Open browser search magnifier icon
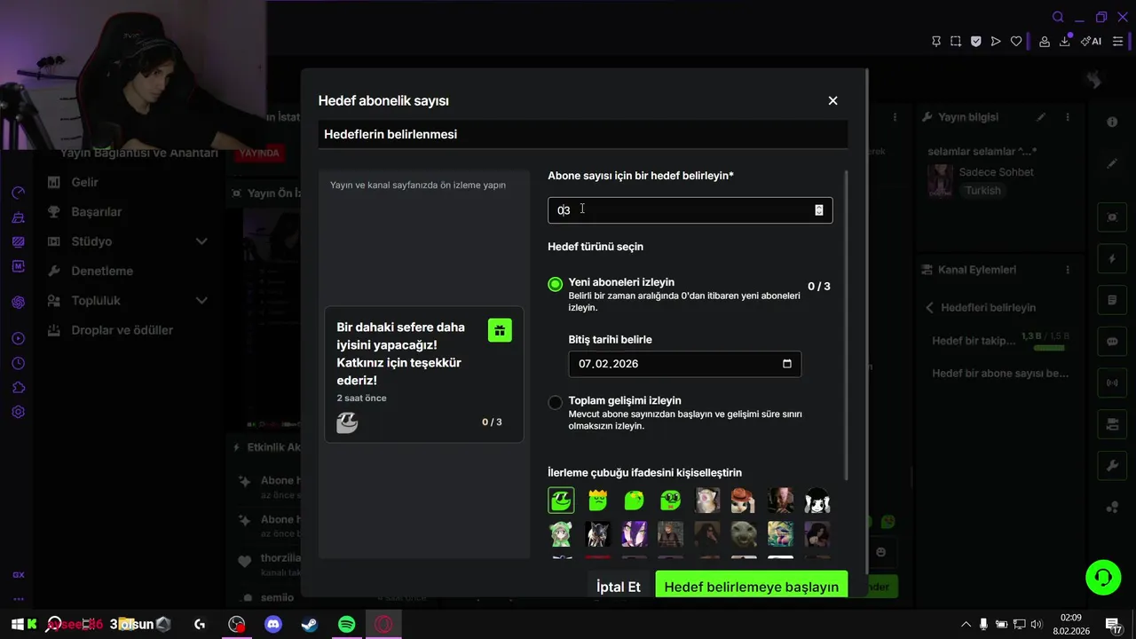 pos(1058,17)
